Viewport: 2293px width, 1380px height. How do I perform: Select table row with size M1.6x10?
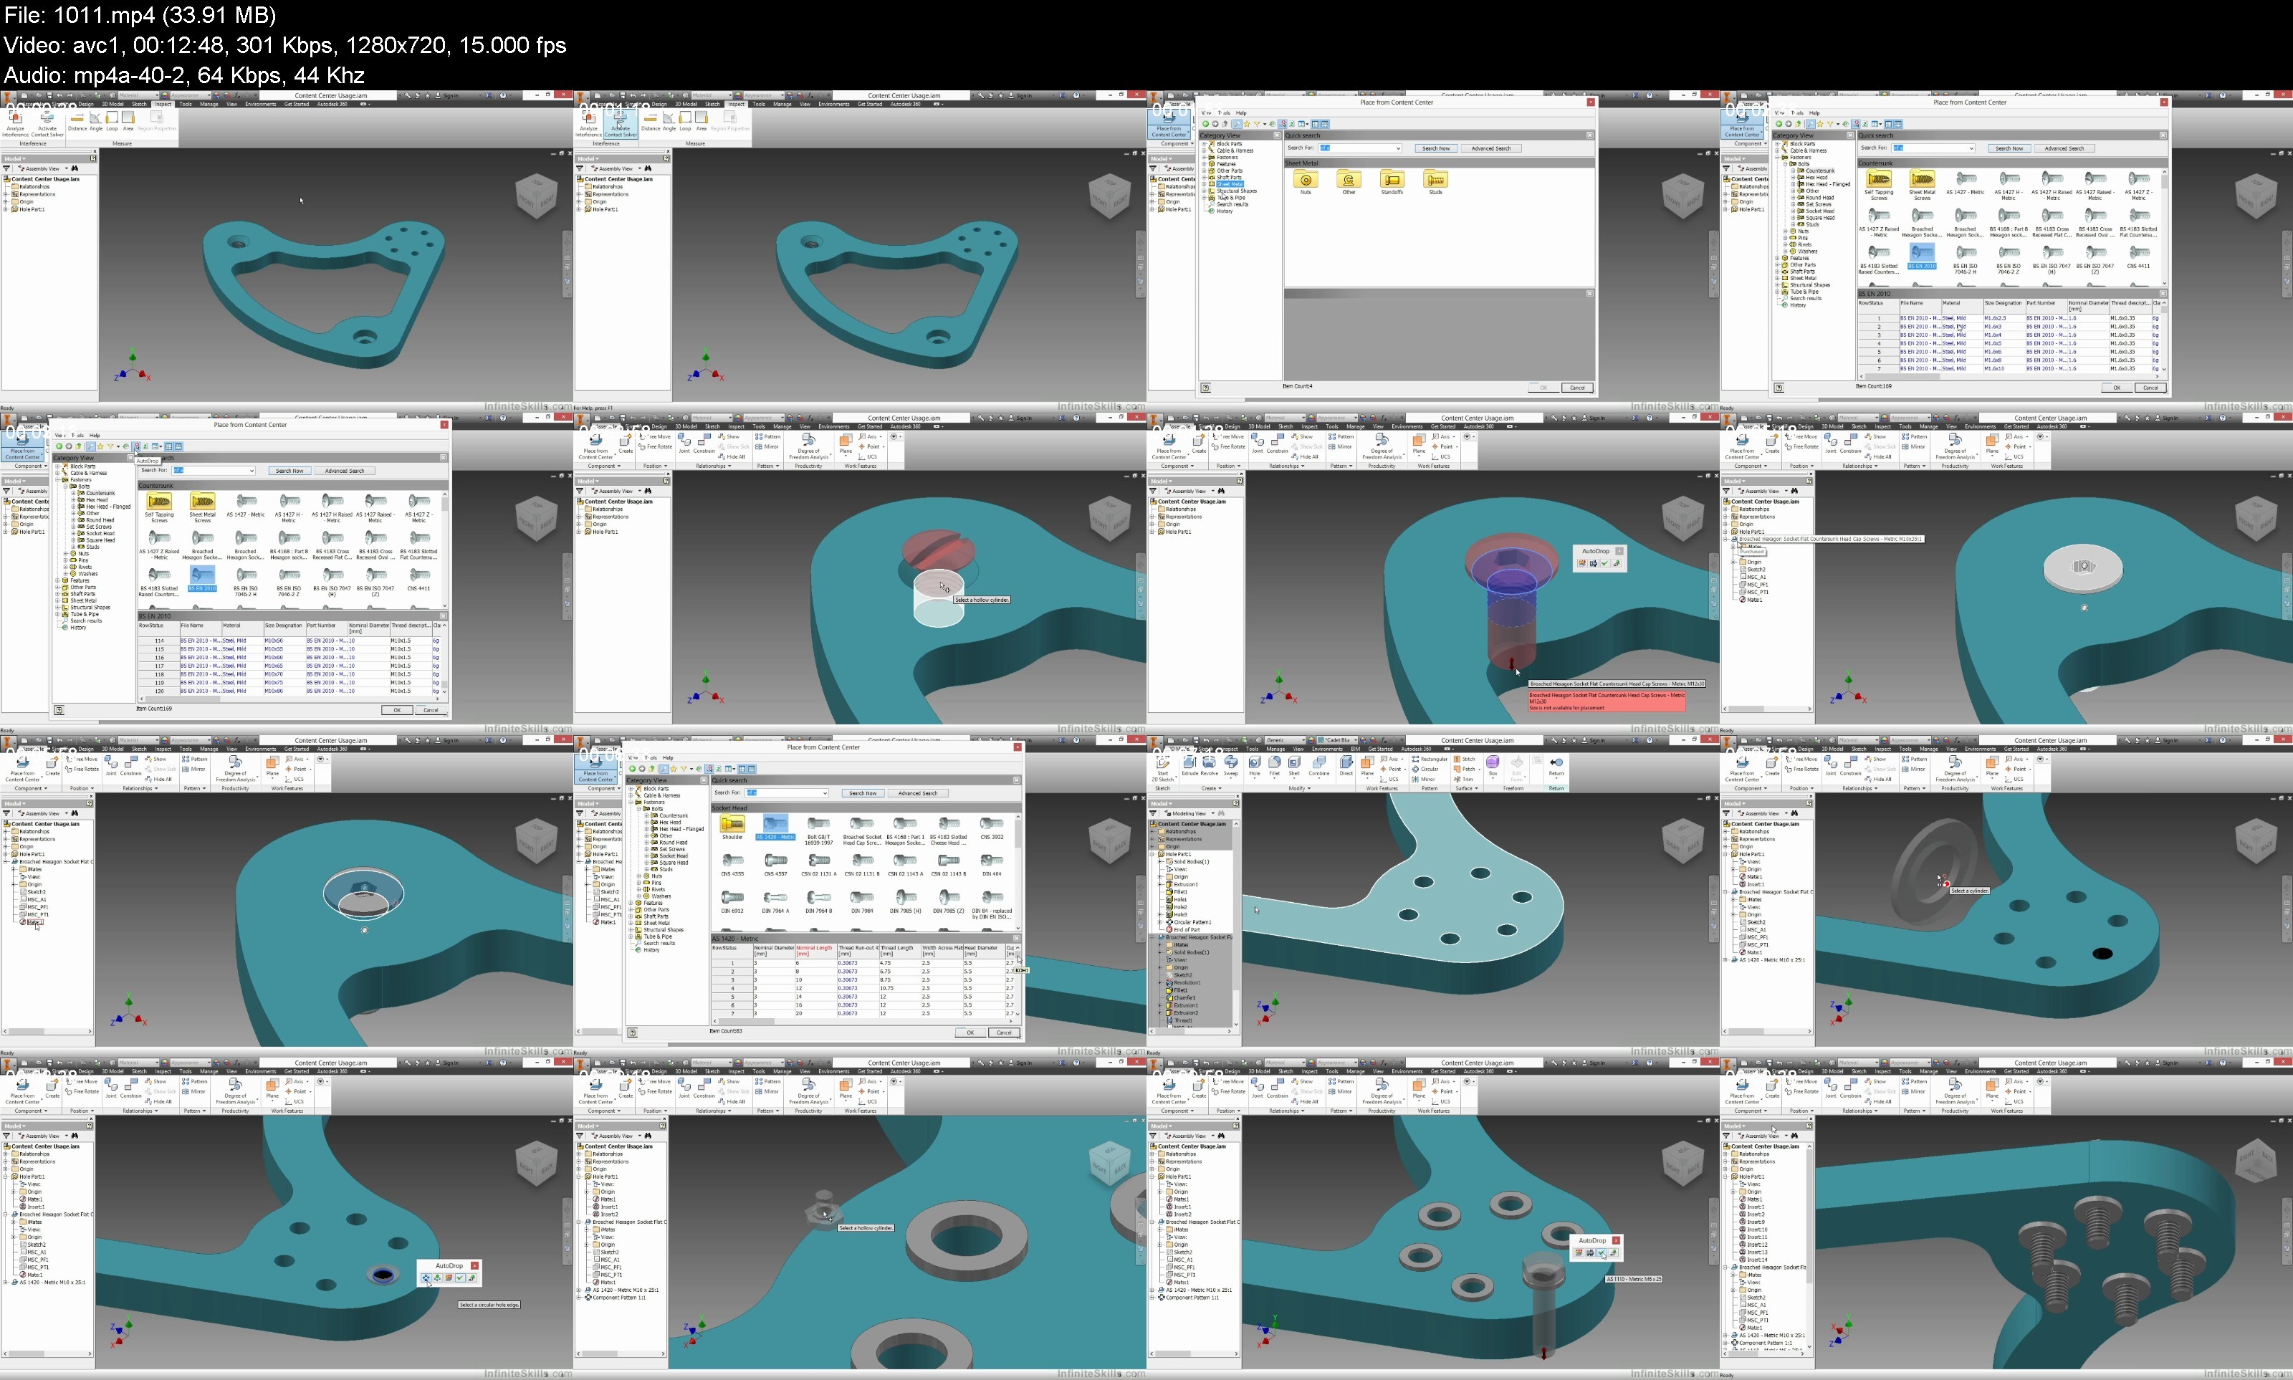pos(2009,369)
